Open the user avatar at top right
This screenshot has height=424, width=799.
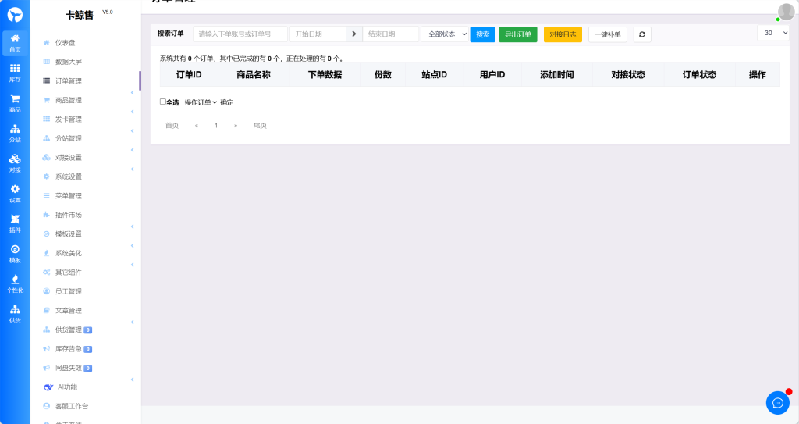tap(787, 11)
